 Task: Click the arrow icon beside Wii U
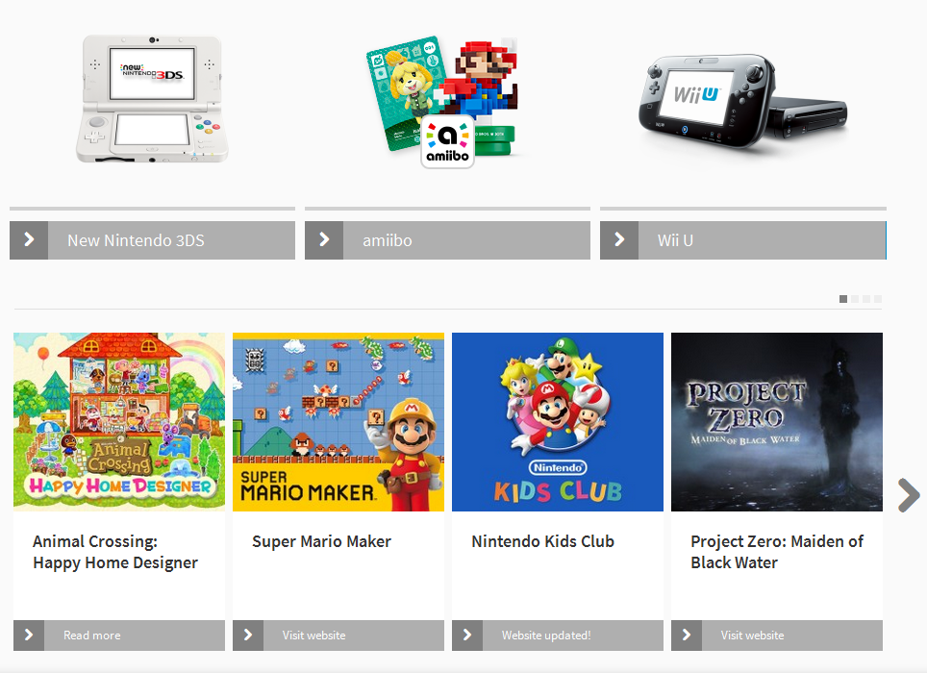[x=619, y=240]
